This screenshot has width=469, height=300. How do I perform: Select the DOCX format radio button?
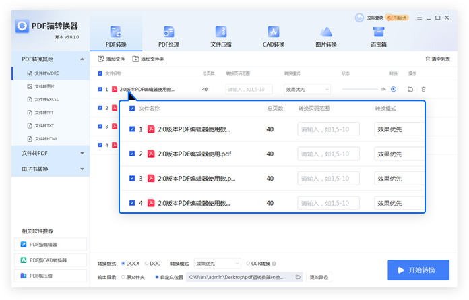[123, 264]
